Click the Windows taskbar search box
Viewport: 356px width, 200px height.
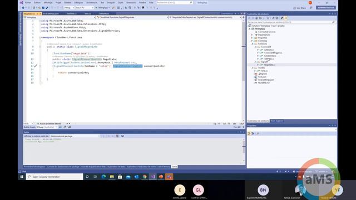[55, 177]
